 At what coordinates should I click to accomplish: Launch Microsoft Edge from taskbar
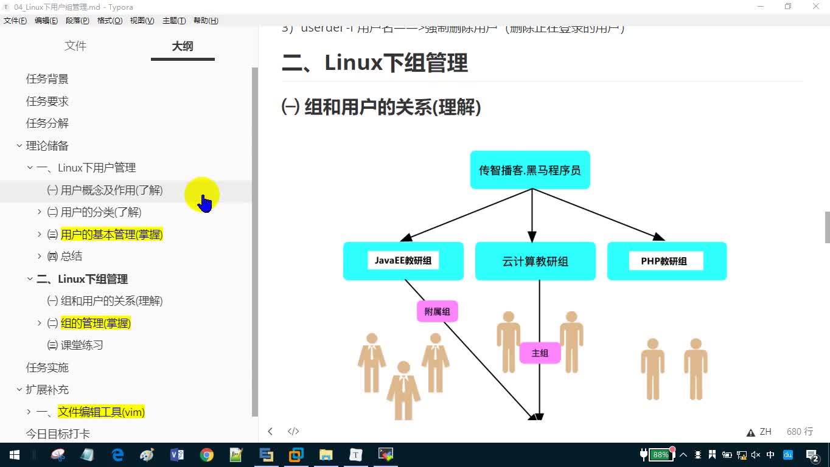point(117,455)
